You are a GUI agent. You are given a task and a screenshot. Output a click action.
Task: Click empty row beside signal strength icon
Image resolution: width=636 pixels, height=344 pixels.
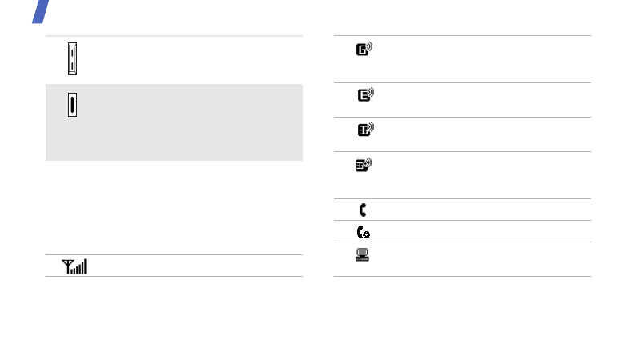(x=192, y=266)
